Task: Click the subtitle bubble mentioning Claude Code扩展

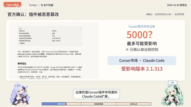Action: (x=96, y=94)
